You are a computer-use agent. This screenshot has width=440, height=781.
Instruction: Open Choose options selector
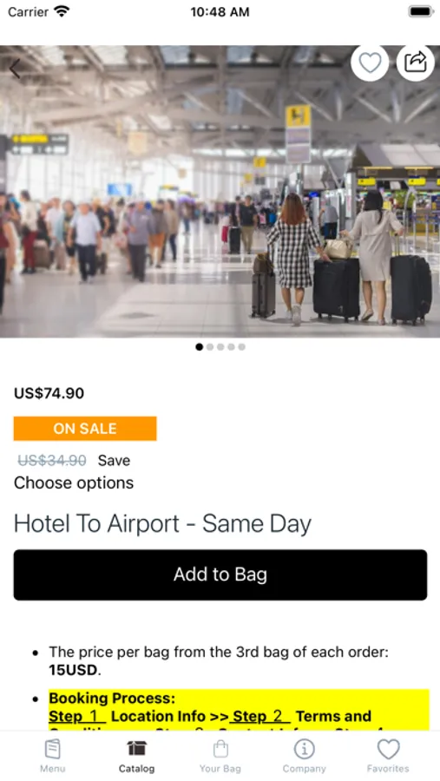click(x=74, y=482)
